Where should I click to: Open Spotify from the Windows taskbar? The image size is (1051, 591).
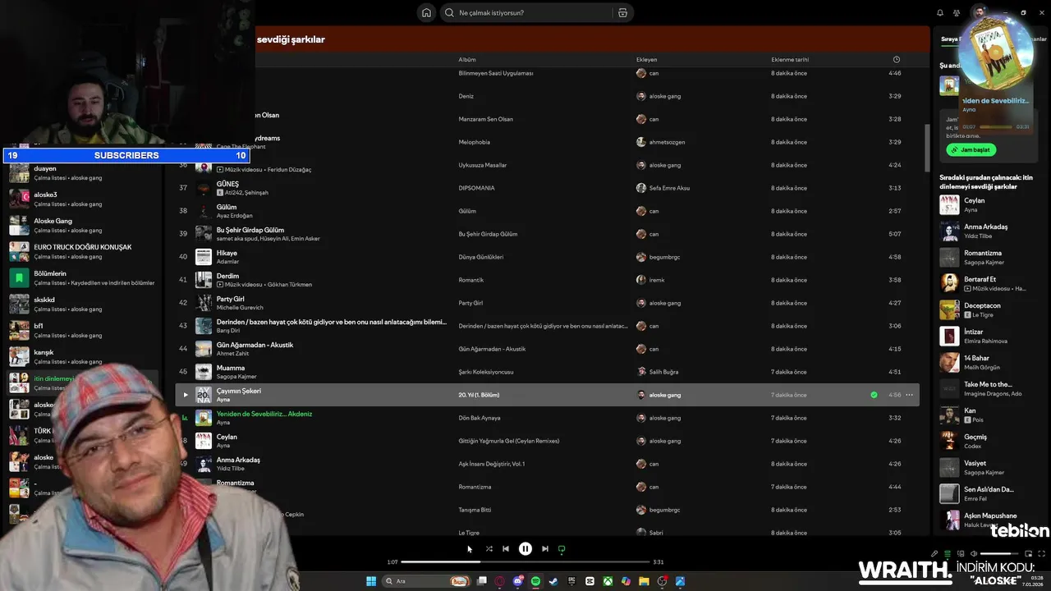click(x=535, y=581)
